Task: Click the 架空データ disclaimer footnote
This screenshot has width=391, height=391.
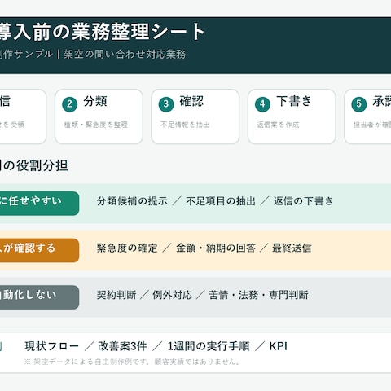Action: coord(132,362)
